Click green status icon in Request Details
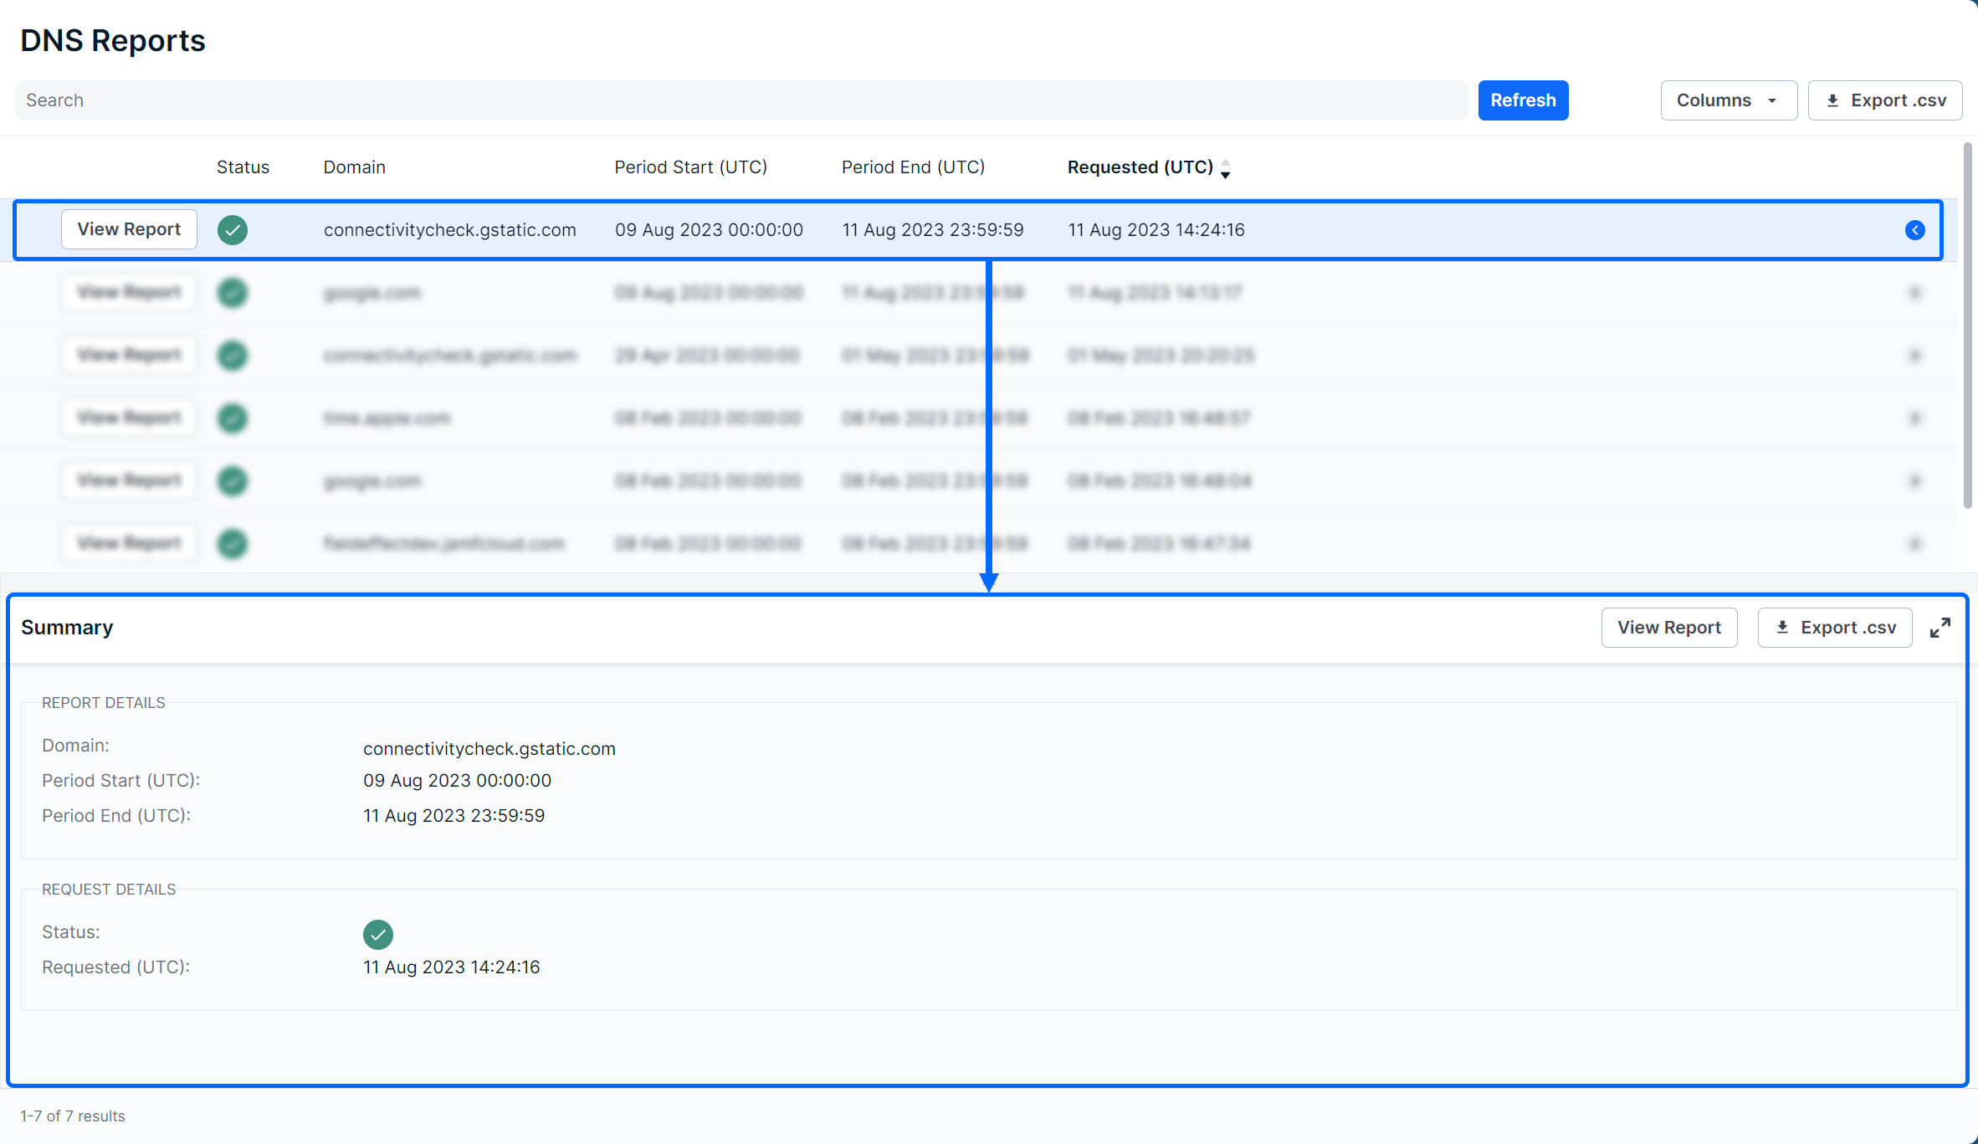1978x1144 pixels. 378,934
